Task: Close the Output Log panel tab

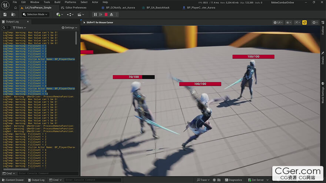Action: [x=28, y=21]
